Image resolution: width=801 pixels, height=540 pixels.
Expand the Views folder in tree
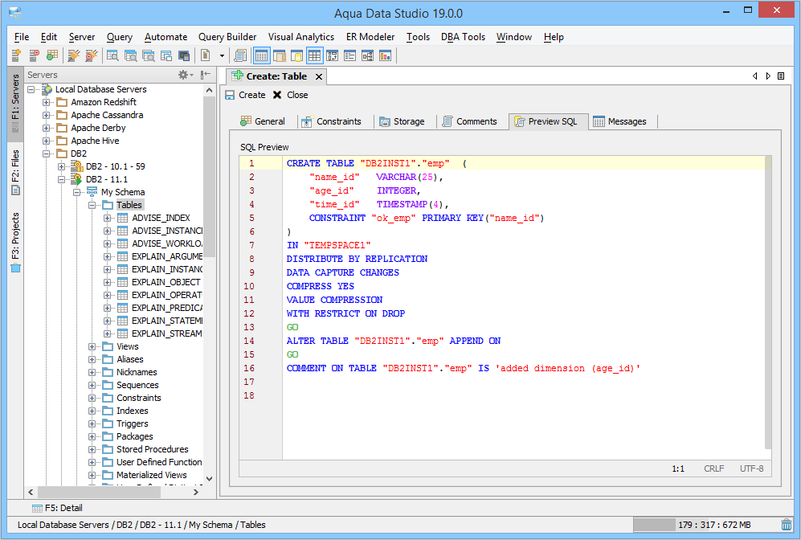(92, 346)
